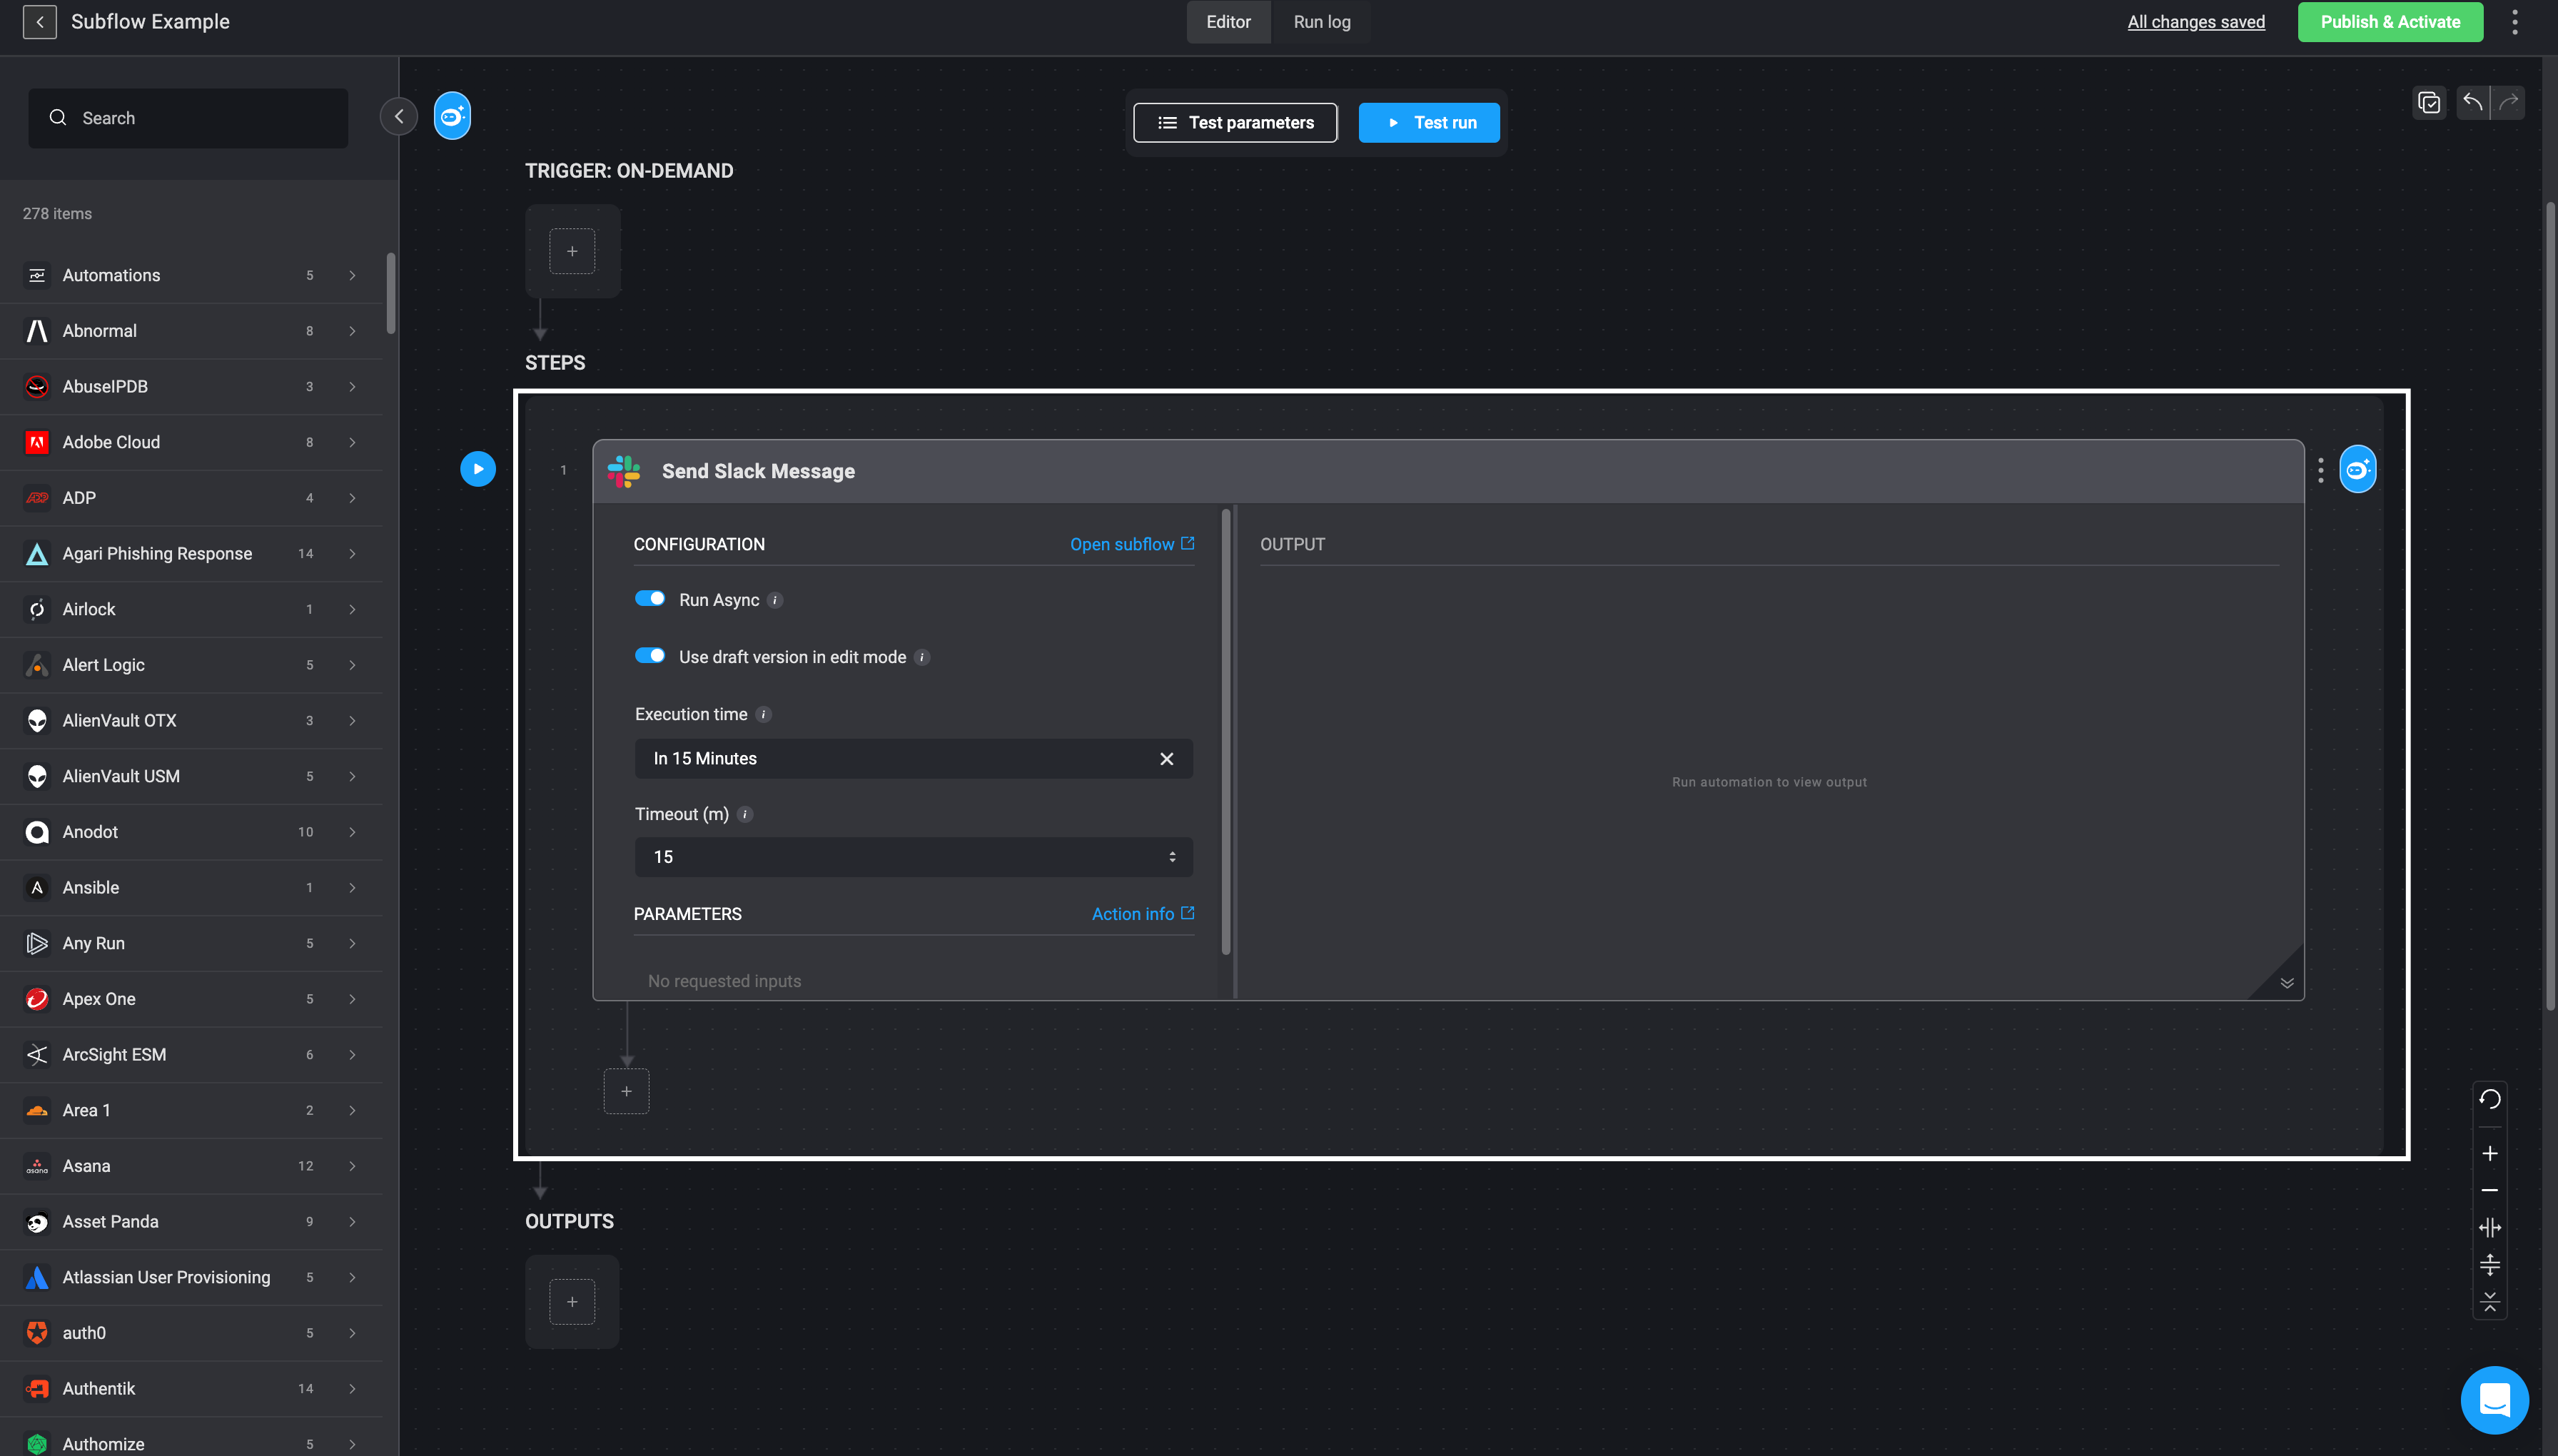2558x1456 pixels.
Task: Reset canvas view with the circular arrow icon
Action: click(x=2489, y=1099)
